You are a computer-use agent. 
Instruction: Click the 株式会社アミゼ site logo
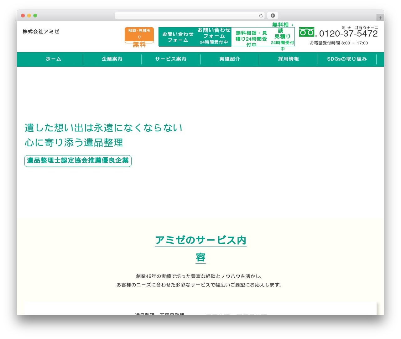(x=41, y=32)
